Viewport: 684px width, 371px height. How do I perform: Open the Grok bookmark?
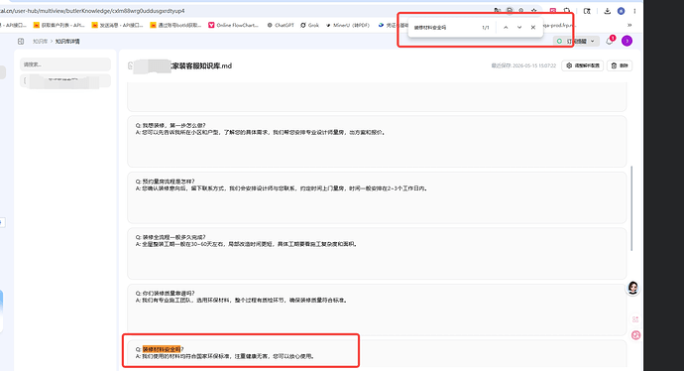(x=309, y=25)
